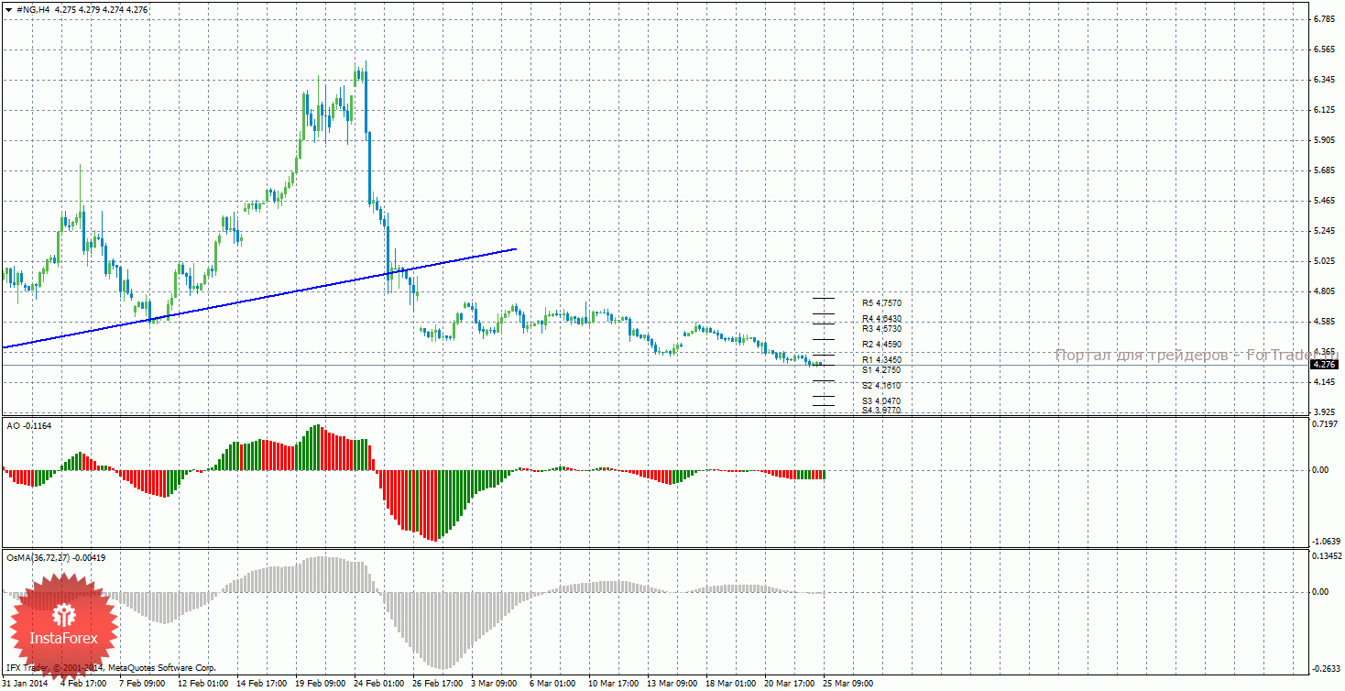Click the S2 4.1610 support label
The width and height of the screenshot is (1345, 691).
pyautogui.click(x=881, y=386)
